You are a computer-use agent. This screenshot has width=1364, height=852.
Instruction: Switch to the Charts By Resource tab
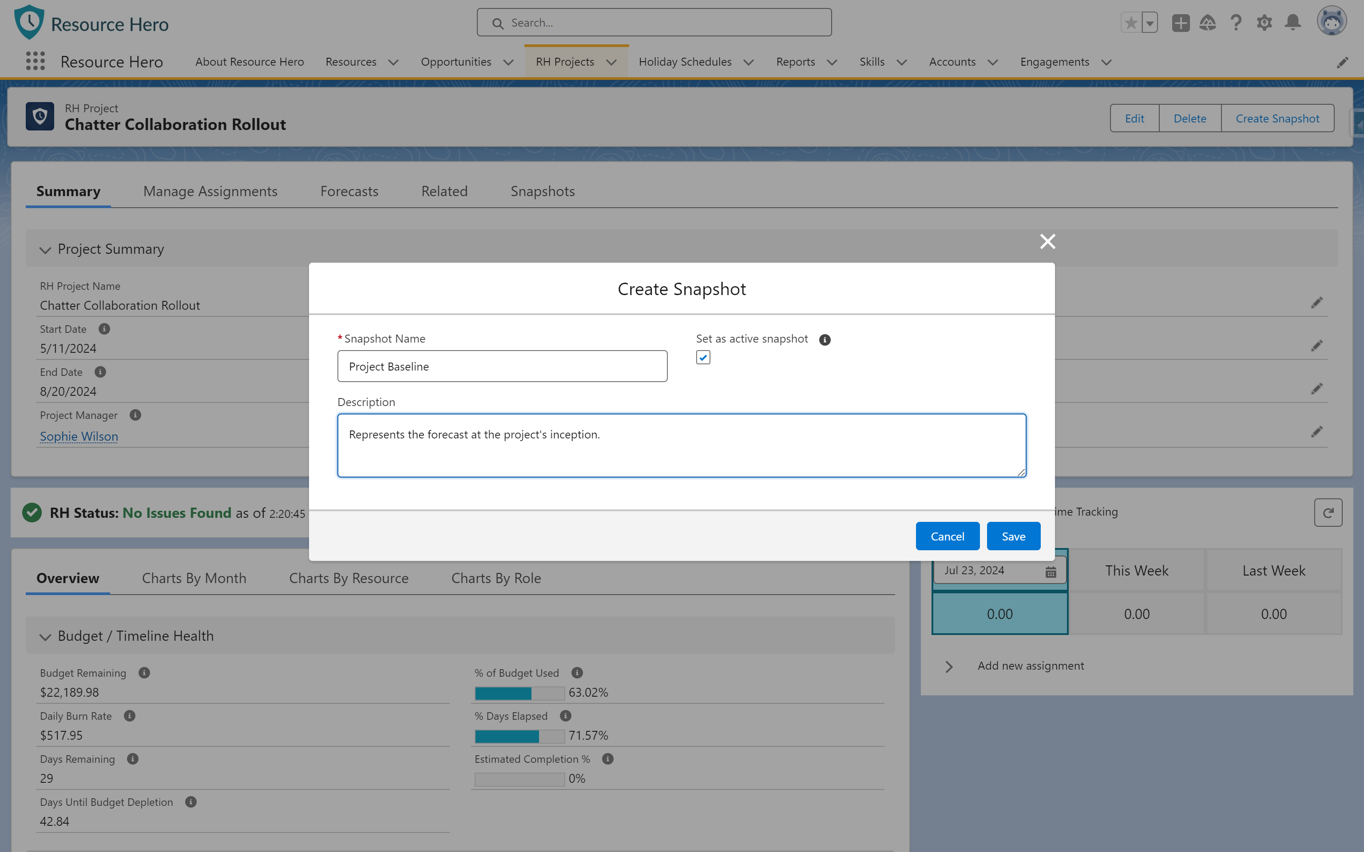tap(349, 578)
